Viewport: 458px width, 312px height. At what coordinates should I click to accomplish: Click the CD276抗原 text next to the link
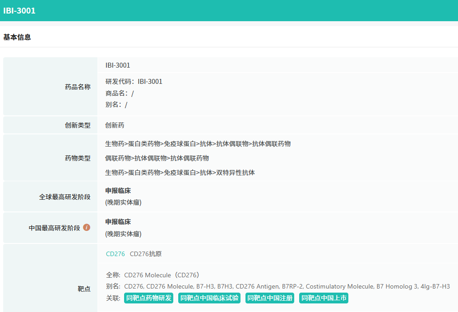145,254
